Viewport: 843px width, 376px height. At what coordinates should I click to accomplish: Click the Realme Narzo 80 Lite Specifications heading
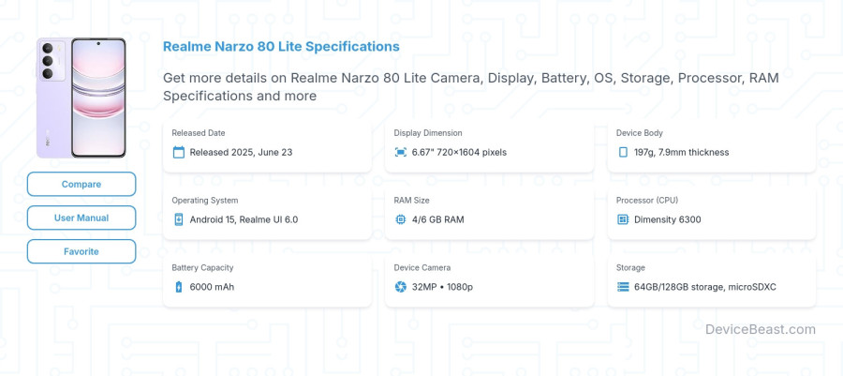[281, 46]
